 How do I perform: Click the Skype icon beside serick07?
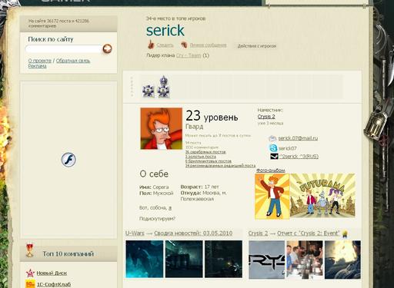273,148
